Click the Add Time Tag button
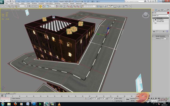Screen dimensions: 170x106 (118, 101)
